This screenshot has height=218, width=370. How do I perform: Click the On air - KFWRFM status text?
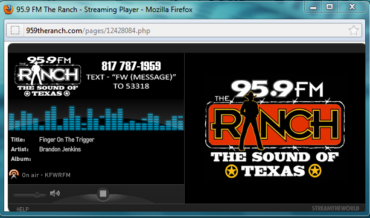coord(46,175)
